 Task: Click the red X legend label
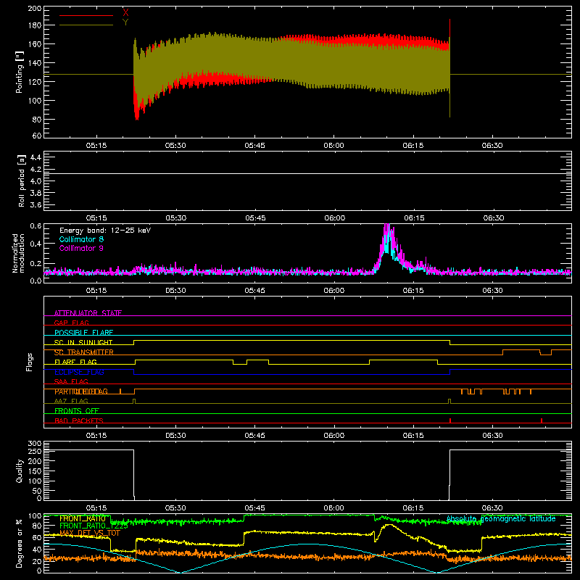[125, 13]
